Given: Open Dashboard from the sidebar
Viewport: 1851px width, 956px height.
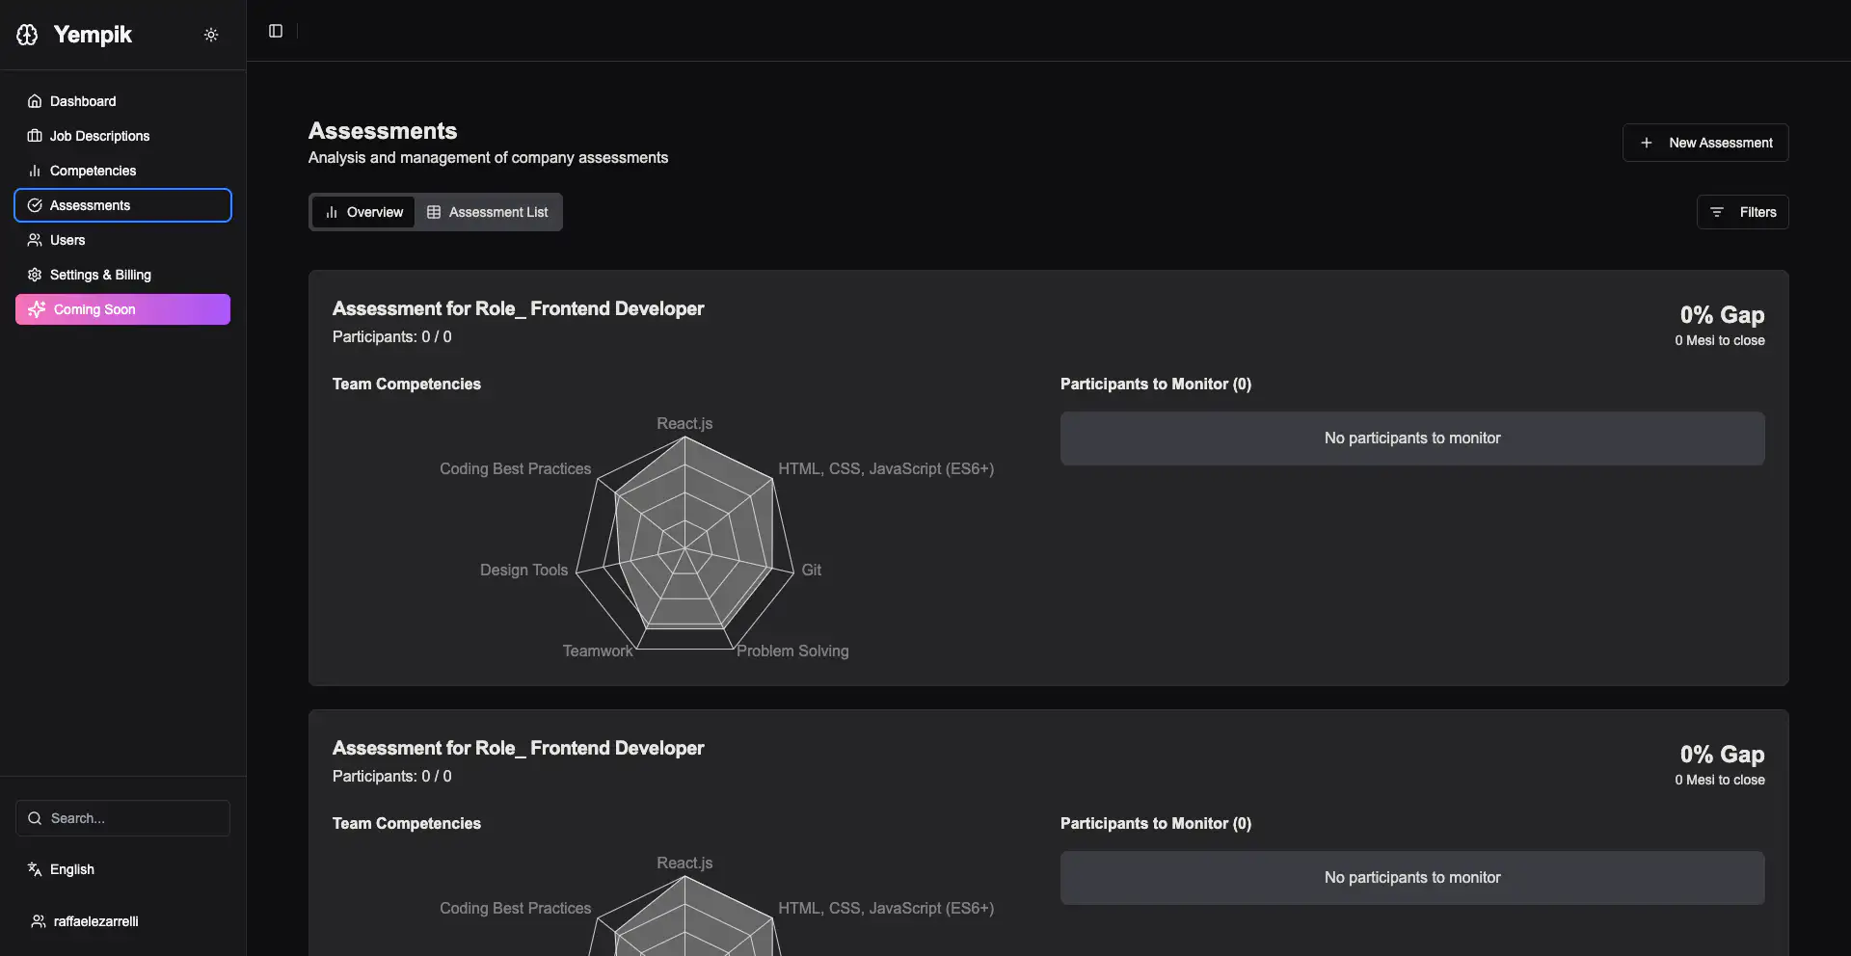Looking at the screenshot, I should [x=83, y=101].
